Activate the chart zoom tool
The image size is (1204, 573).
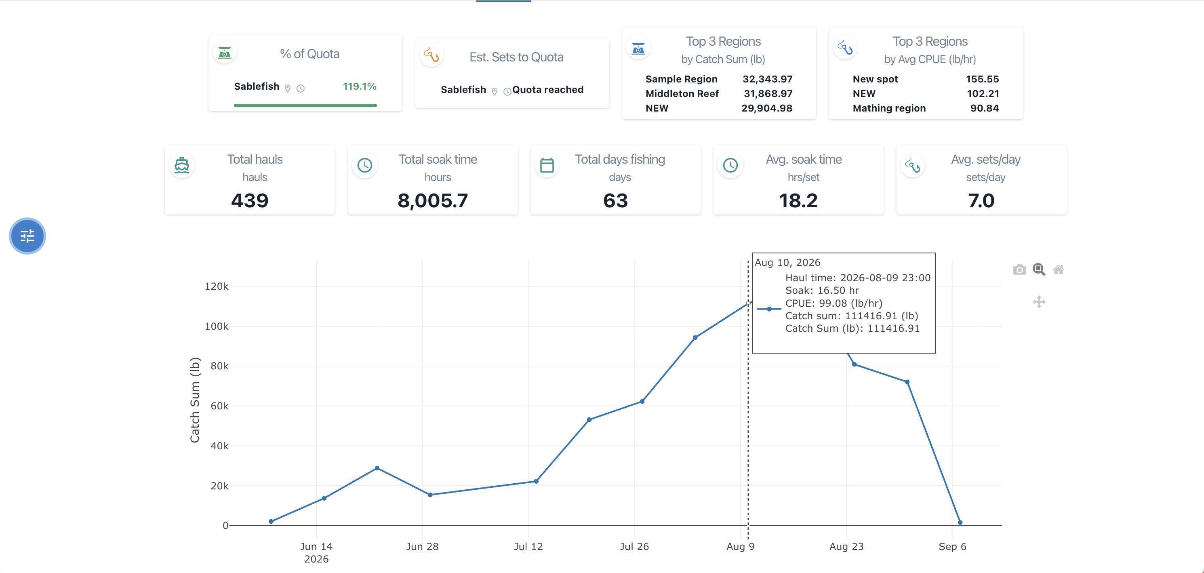click(x=1039, y=270)
